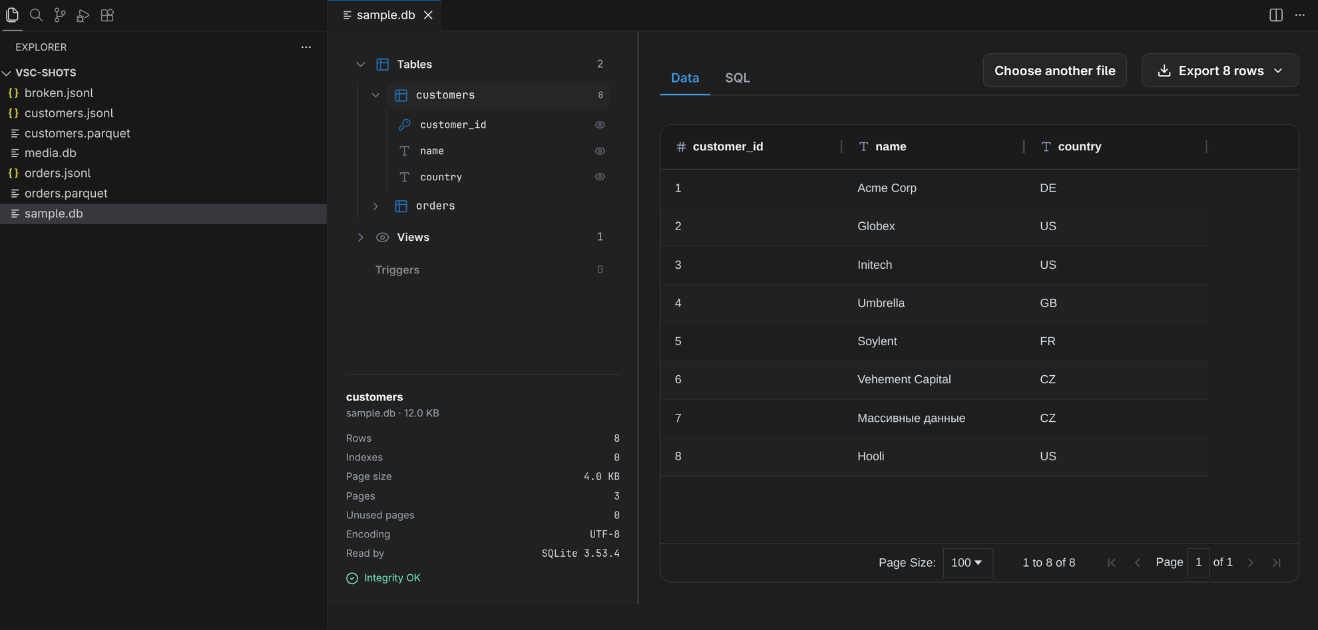Viewport: 1318px width, 630px height.
Task: Click the Vehement Capital cell
Action: pyautogui.click(x=933, y=380)
